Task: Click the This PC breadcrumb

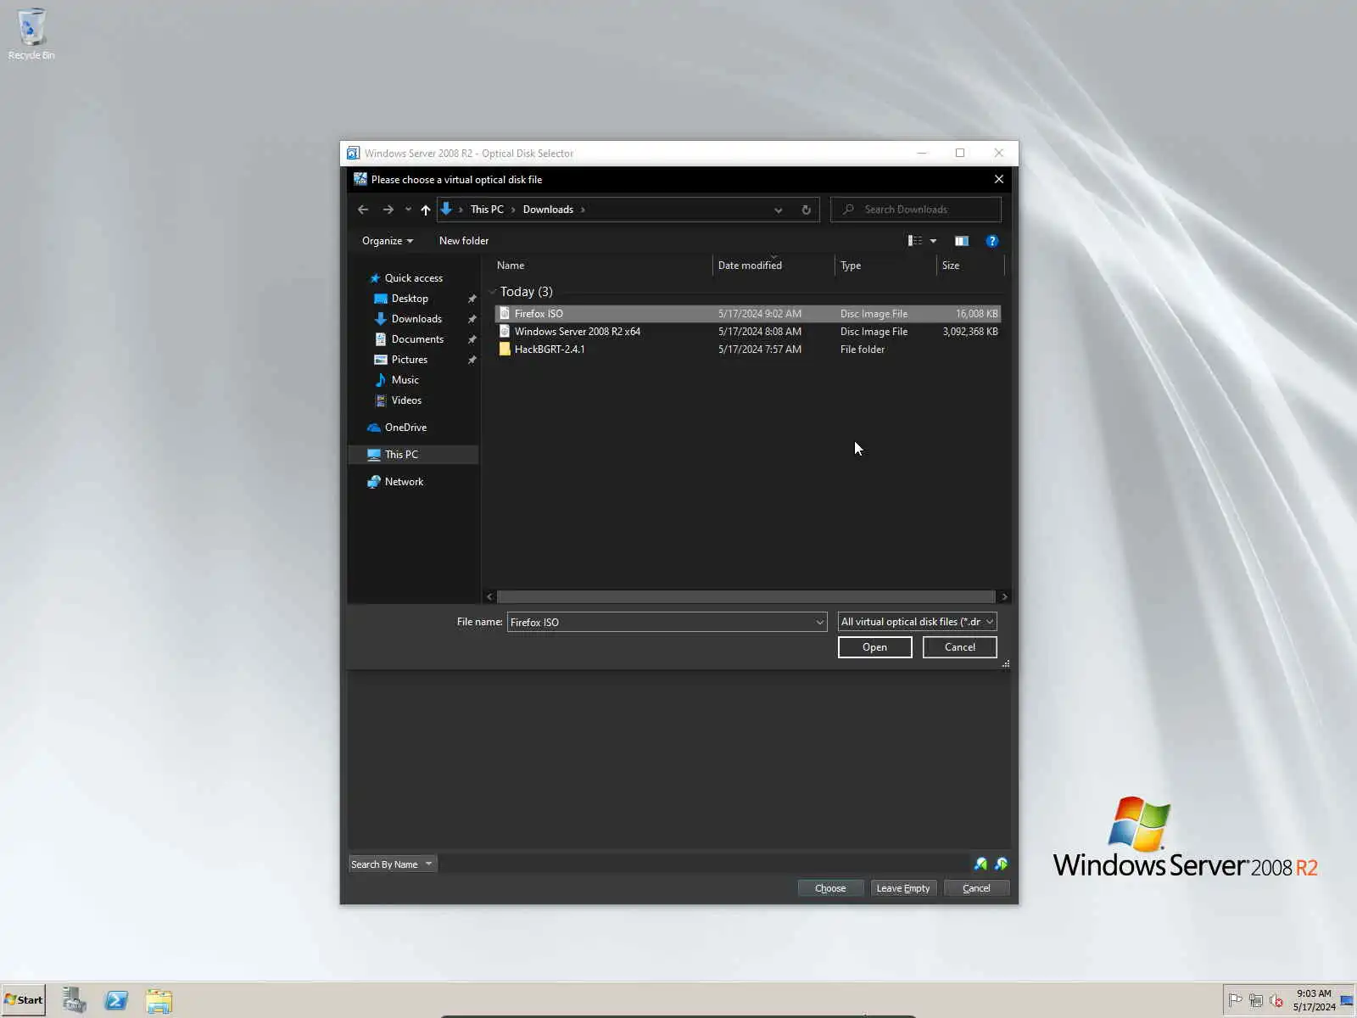Action: point(487,210)
